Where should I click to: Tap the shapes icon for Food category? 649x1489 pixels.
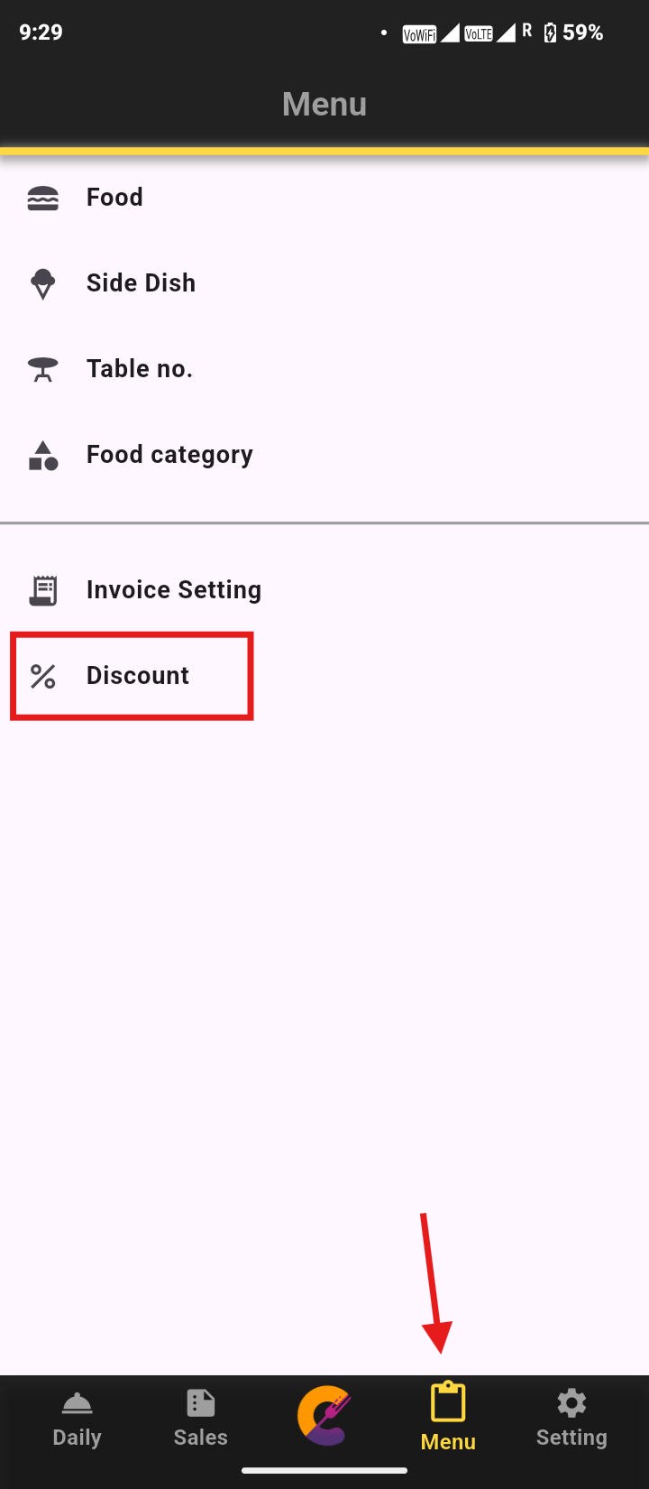[43, 455]
